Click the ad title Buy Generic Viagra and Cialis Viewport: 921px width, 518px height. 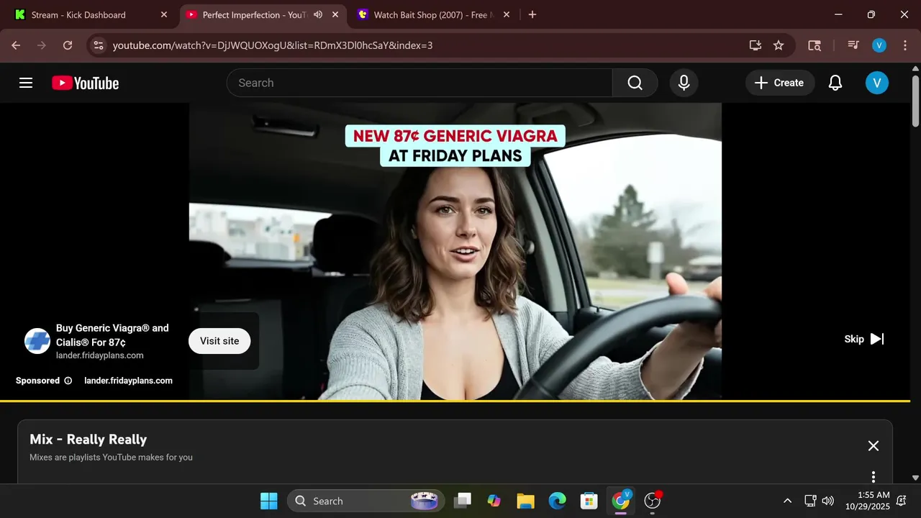[112, 335]
